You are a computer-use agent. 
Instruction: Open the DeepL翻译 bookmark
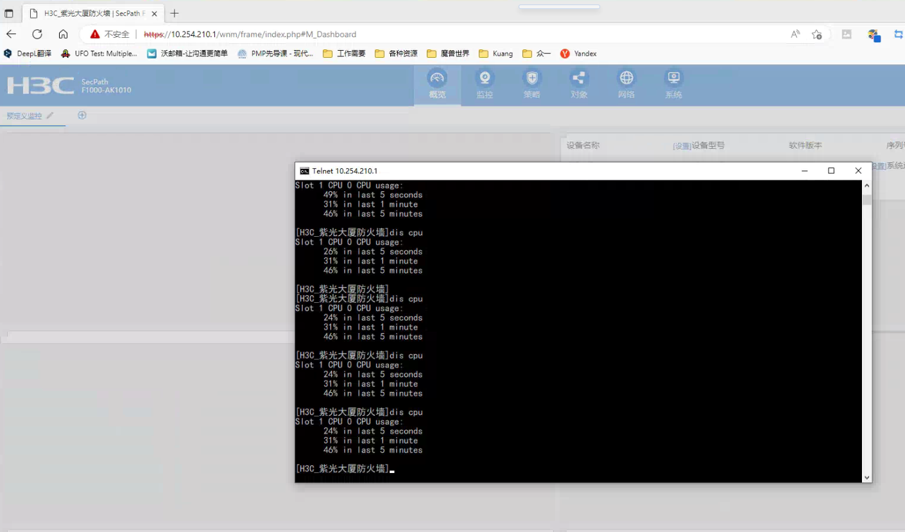28,54
